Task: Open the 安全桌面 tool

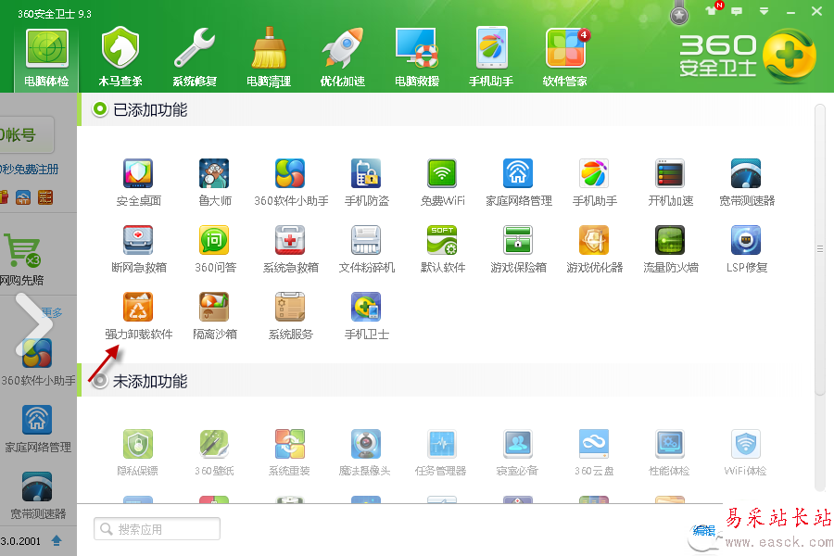Action: 138,183
